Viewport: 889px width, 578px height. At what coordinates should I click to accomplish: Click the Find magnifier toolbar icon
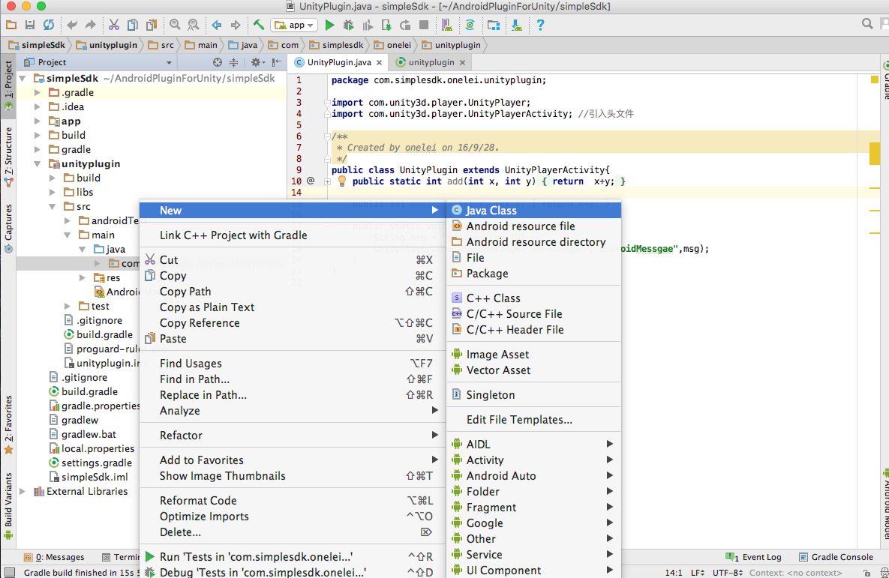point(175,25)
